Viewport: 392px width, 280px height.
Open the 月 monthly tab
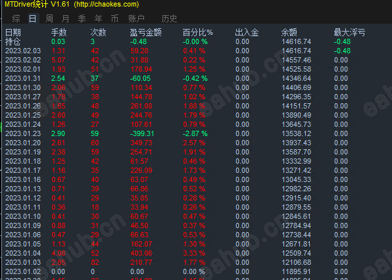tap(66, 18)
